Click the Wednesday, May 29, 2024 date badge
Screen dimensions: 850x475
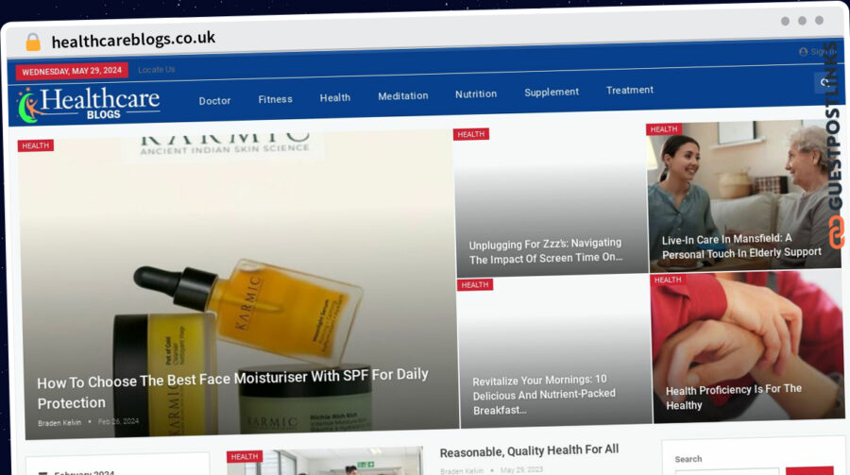72,71
